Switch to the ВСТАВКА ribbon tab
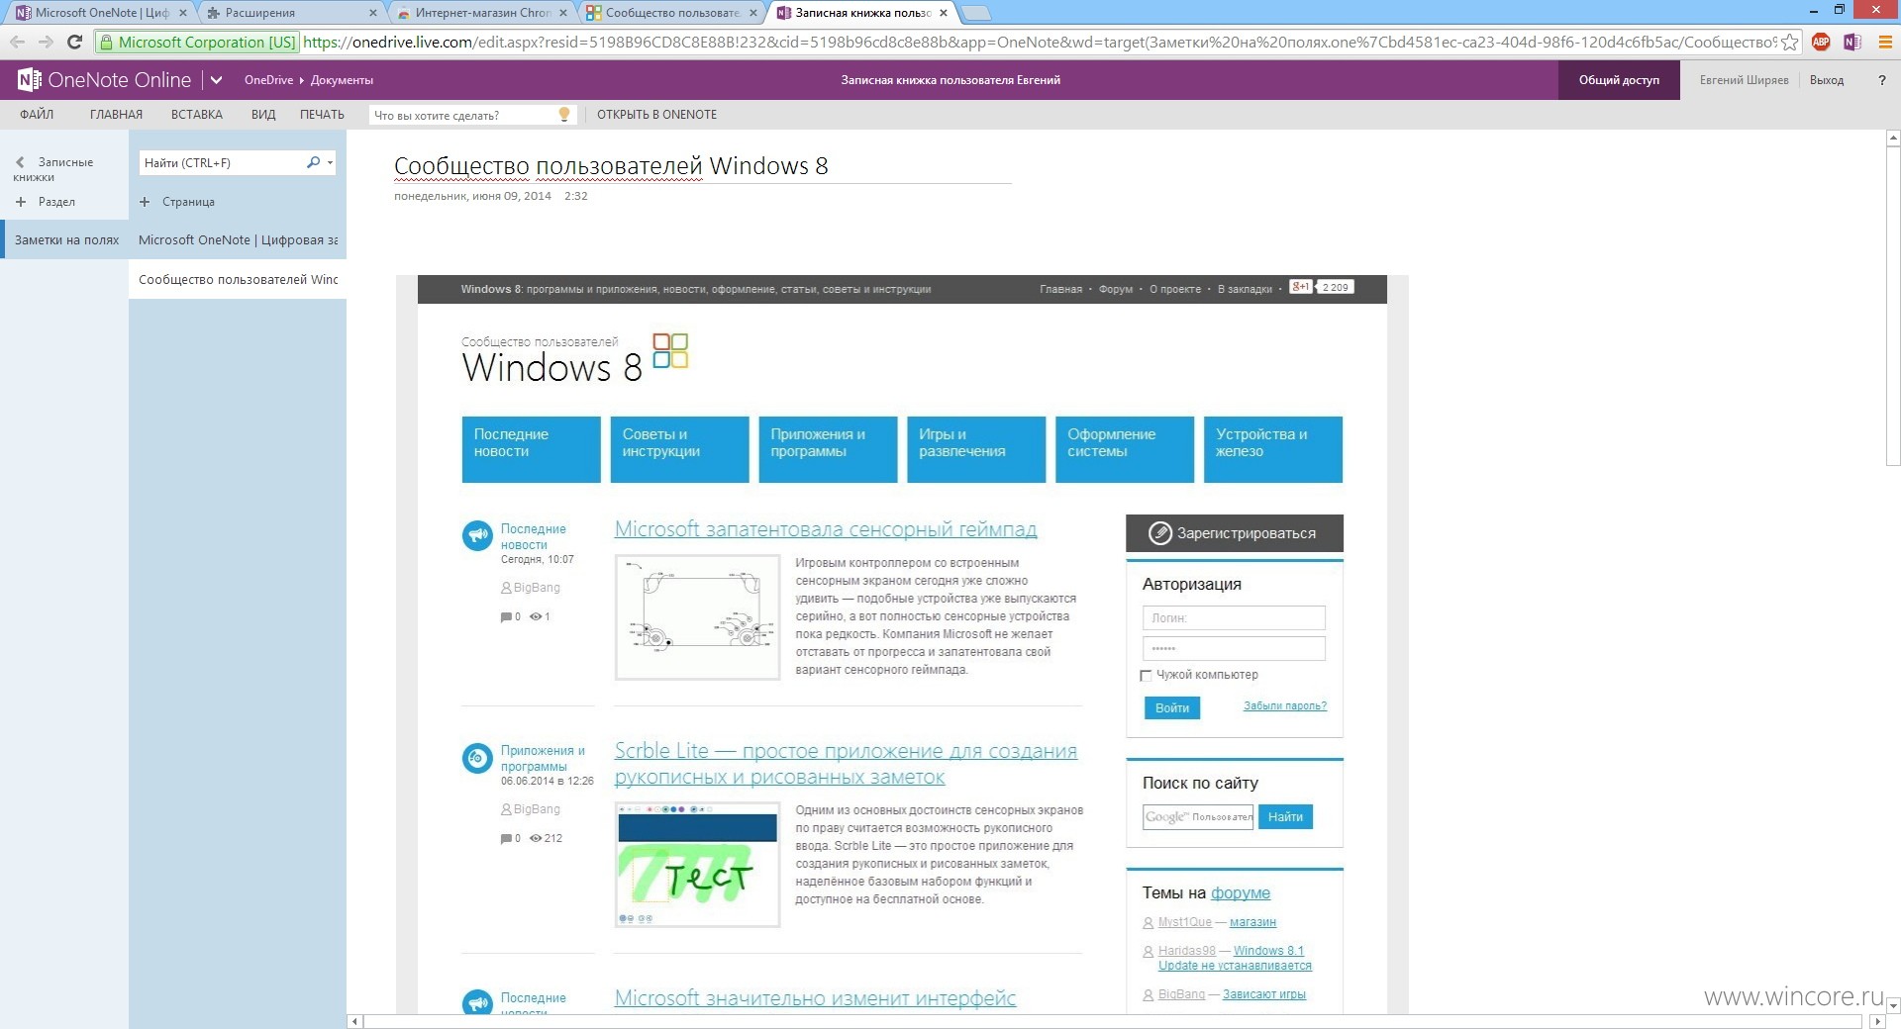 (x=197, y=115)
